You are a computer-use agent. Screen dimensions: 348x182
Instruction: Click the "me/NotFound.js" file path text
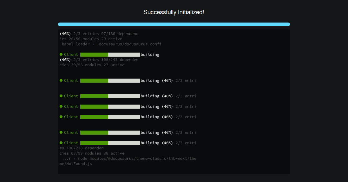coord(76,164)
